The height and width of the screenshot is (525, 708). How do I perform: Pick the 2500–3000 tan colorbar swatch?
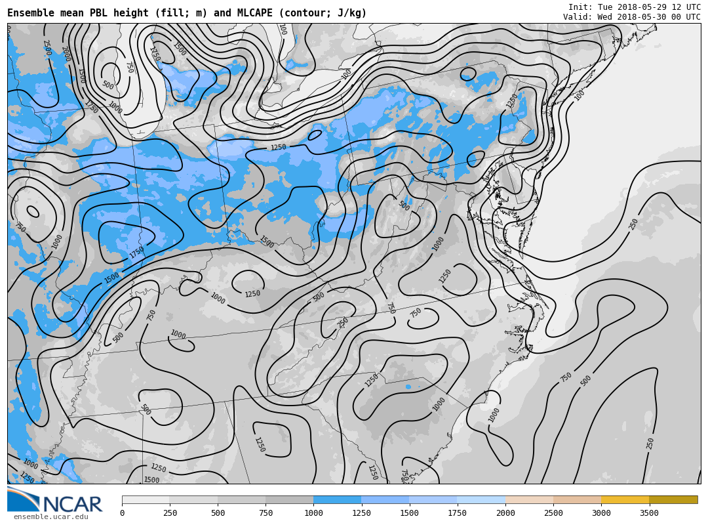pos(577,500)
